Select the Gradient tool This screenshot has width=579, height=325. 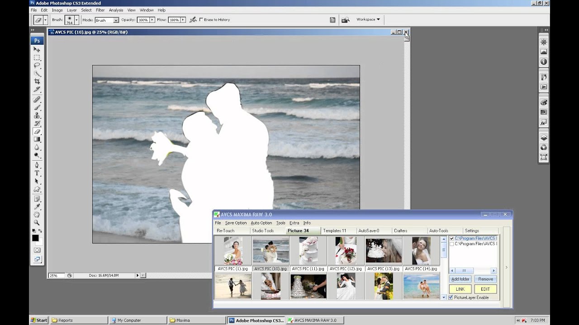click(x=37, y=139)
